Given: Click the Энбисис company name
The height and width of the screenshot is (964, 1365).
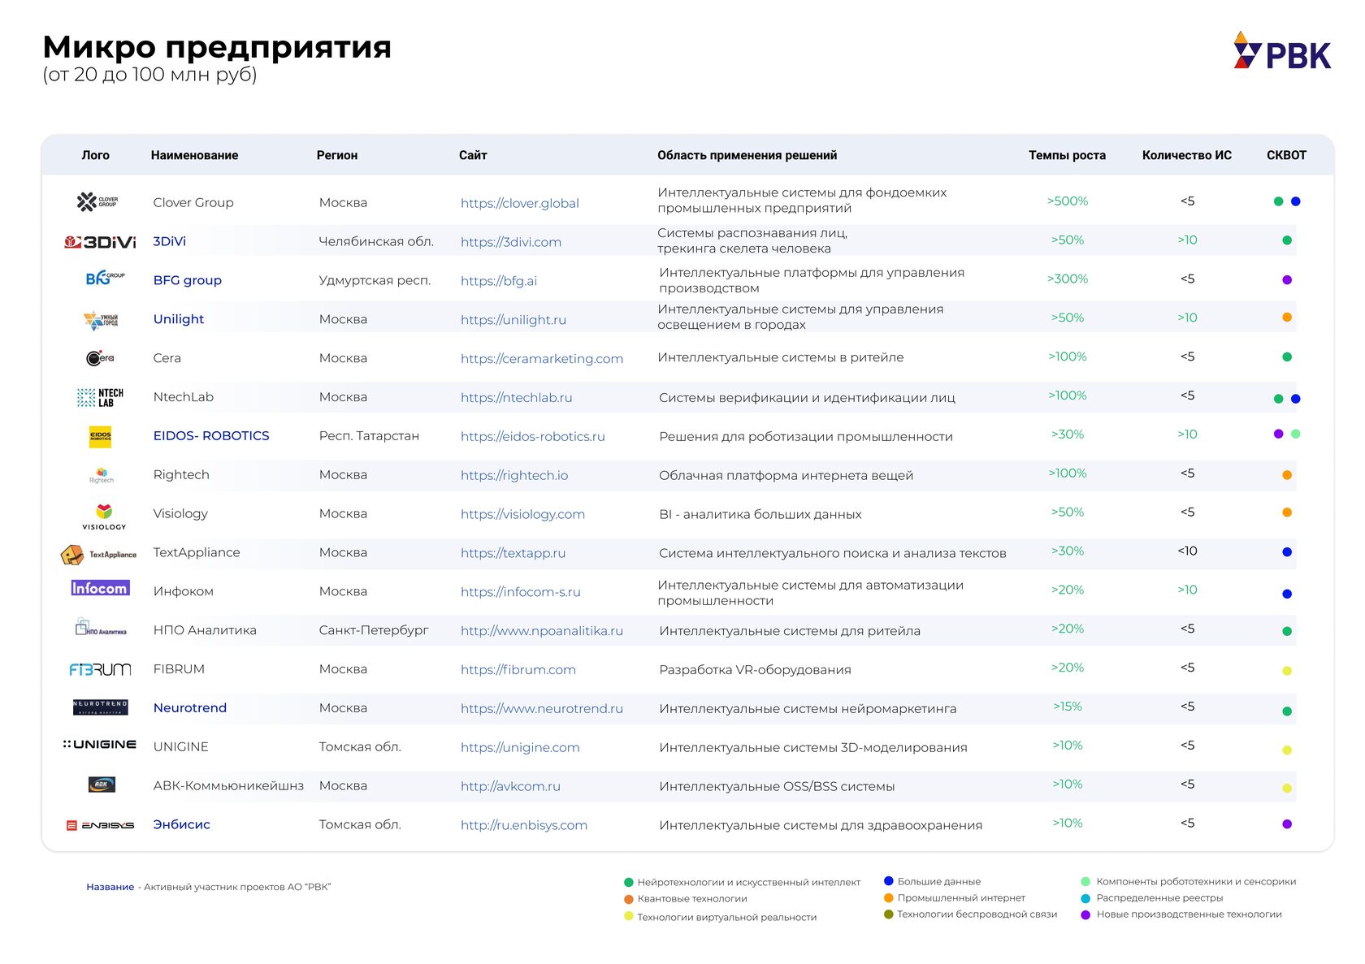Looking at the screenshot, I should coord(182,824).
